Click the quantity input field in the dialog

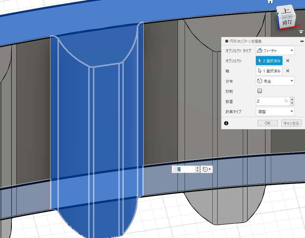[x=271, y=101]
